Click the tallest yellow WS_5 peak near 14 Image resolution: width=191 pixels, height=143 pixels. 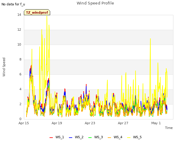click(47, 16)
